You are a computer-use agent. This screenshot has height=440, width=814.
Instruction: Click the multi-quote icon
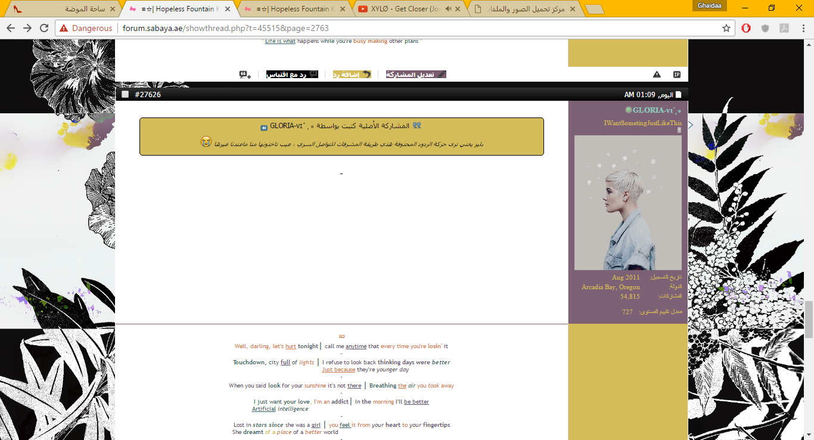click(x=245, y=75)
